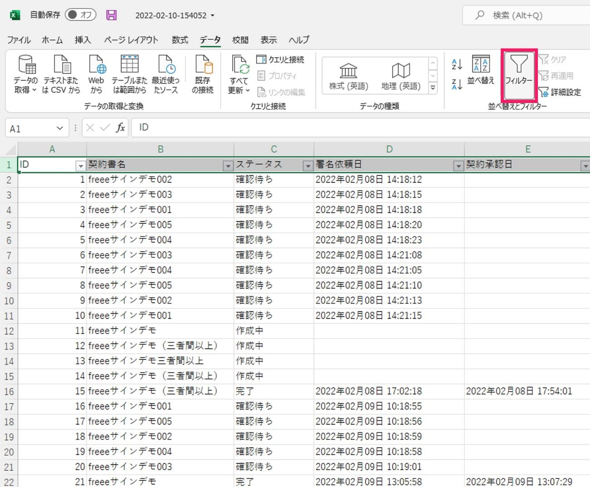Open the ID column filter dropdown
Screen dimensions: 590x487
80,166
